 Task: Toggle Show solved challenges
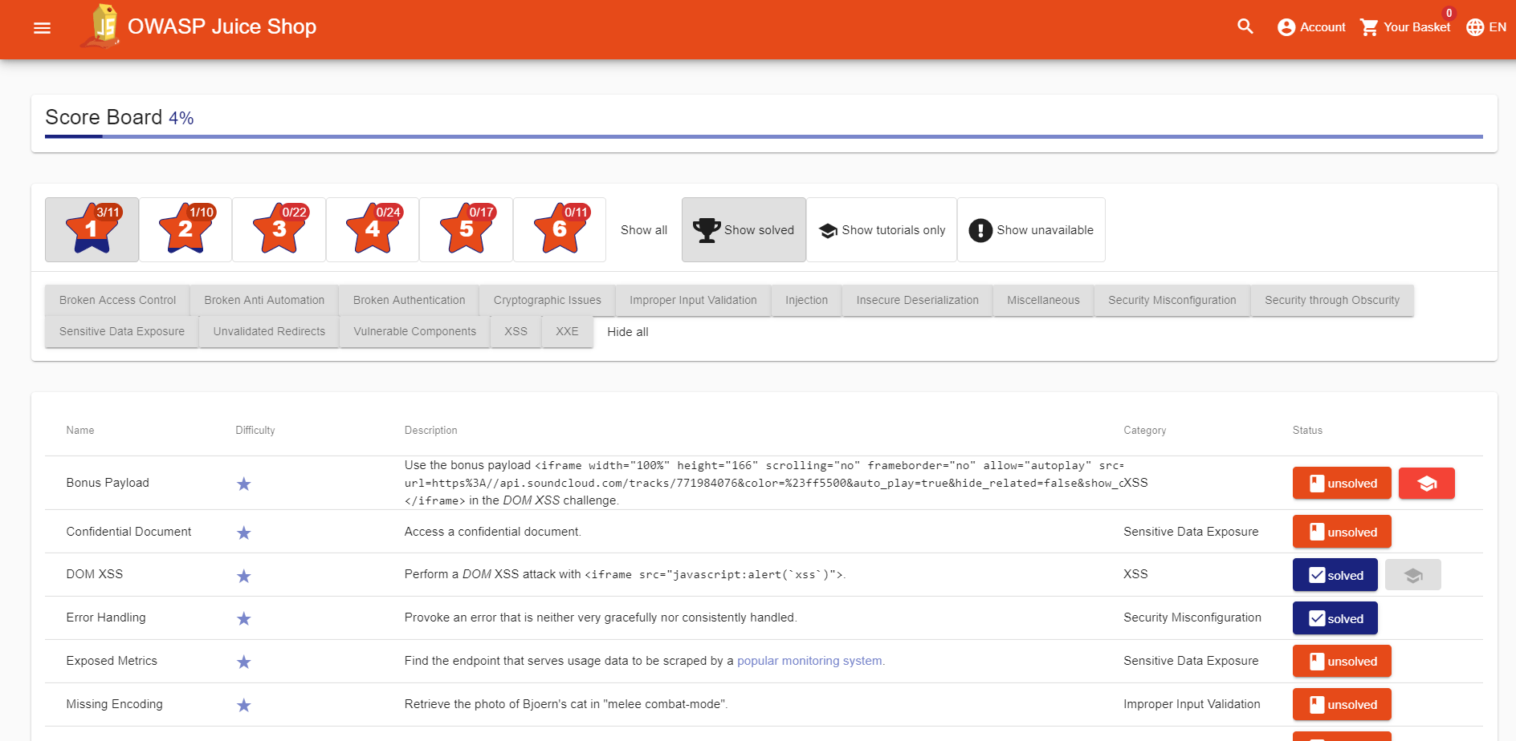(x=744, y=230)
